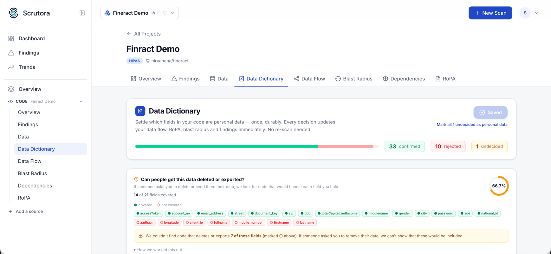This screenshot has width=551, height=254.
Task: Click the database cylinder icon on Data tab
Action: (x=212, y=79)
